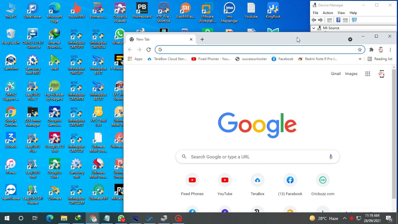
Task: Bookmark this tab with the star icon
Action: [360, 50]
